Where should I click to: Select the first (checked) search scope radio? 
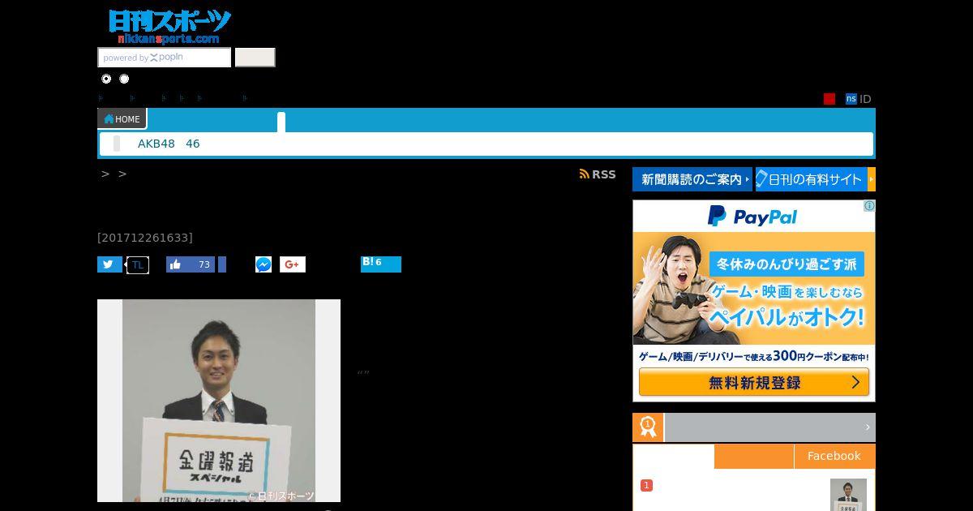click(106, 79)
